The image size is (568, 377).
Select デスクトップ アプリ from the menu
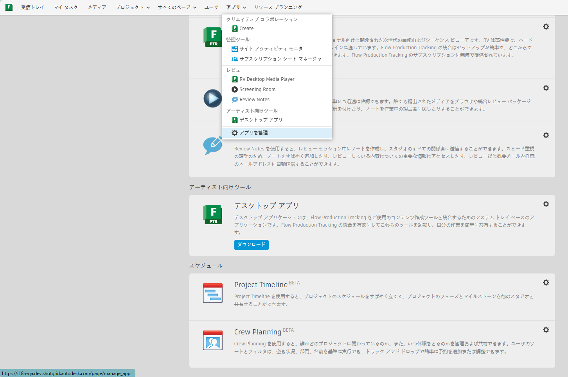point(277,120)
